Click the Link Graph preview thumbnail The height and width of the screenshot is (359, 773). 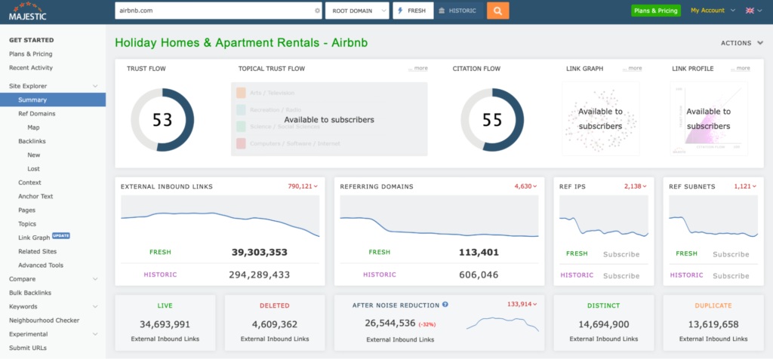600,118
